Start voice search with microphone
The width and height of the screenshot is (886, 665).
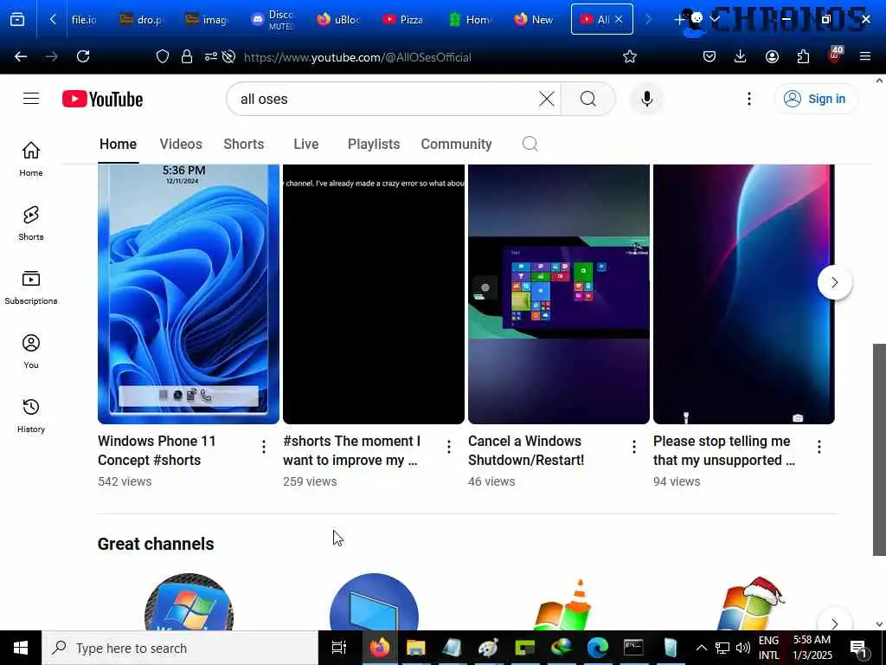click(x=647, y=99)
